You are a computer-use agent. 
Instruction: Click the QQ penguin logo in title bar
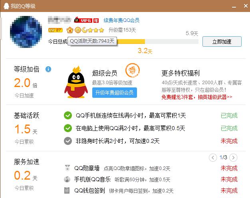click(x=6, y=6)
